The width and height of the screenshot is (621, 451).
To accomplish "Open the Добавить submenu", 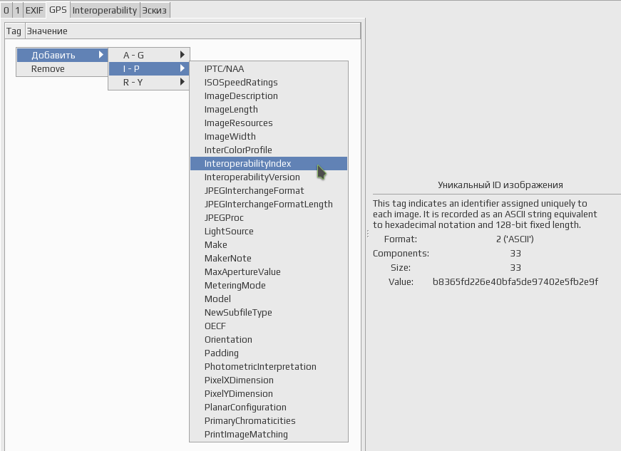I will pyautogui.click(x=62, y=55).
